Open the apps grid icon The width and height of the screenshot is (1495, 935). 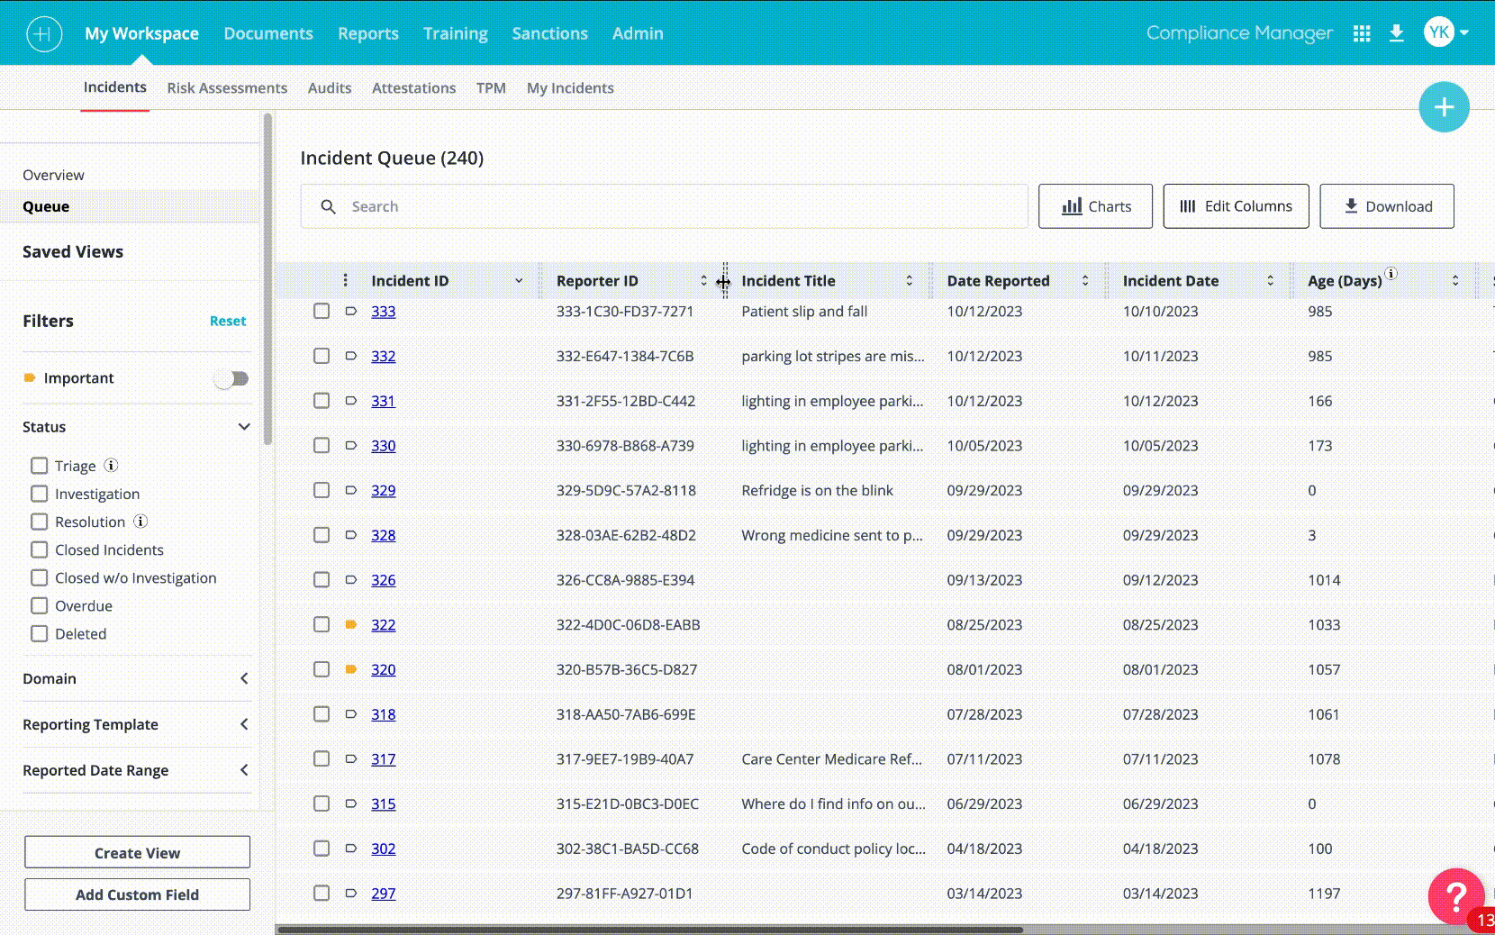point(1362,33)
